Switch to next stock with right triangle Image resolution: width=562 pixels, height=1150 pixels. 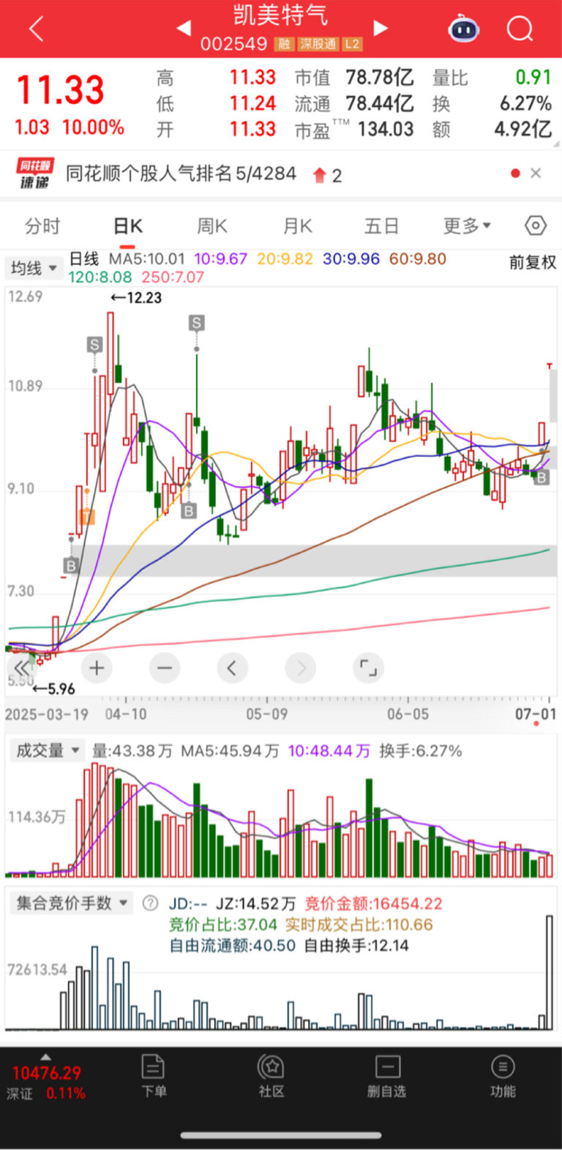[380, 28]
